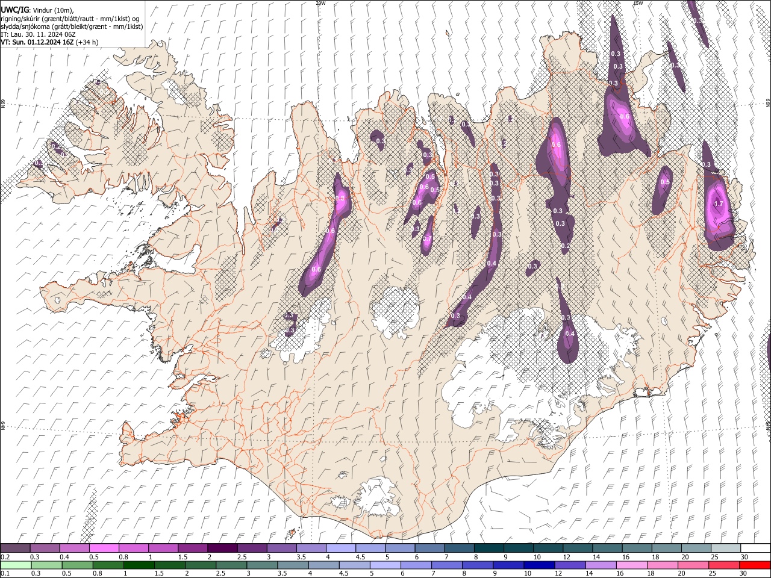
Task: Select the darkest green lower swatch between 1 and 1.5
Action: 139,565
